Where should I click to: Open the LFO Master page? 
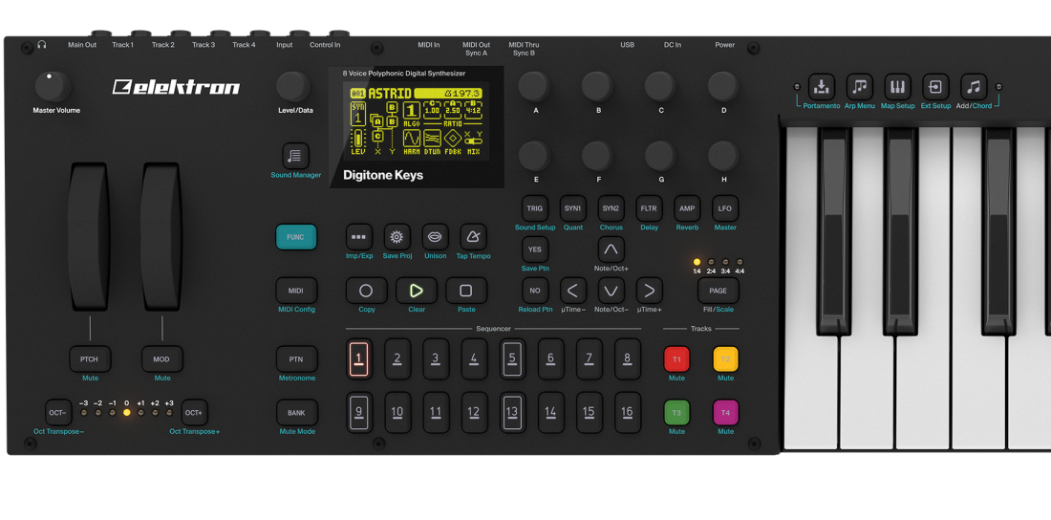pyautogui.click(x=724, y=208)
